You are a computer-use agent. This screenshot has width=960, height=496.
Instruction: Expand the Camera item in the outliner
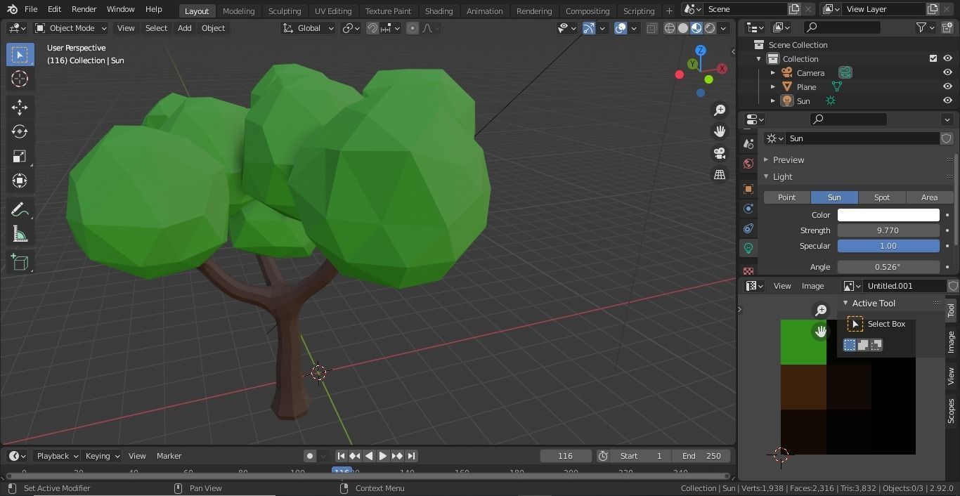[773, 72]
